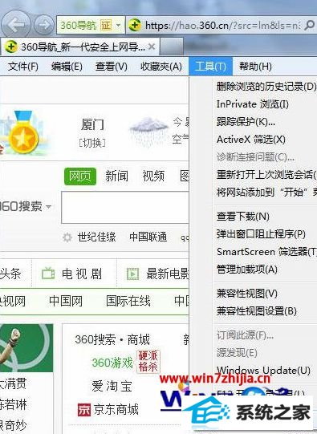
Task: Click the gold medal star icon
Action: [x=23, y=132]
